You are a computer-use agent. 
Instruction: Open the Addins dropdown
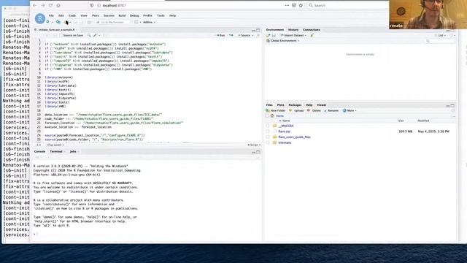coord(149,22)
